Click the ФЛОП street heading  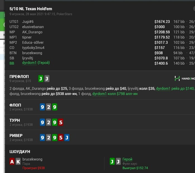coord(15,105)
